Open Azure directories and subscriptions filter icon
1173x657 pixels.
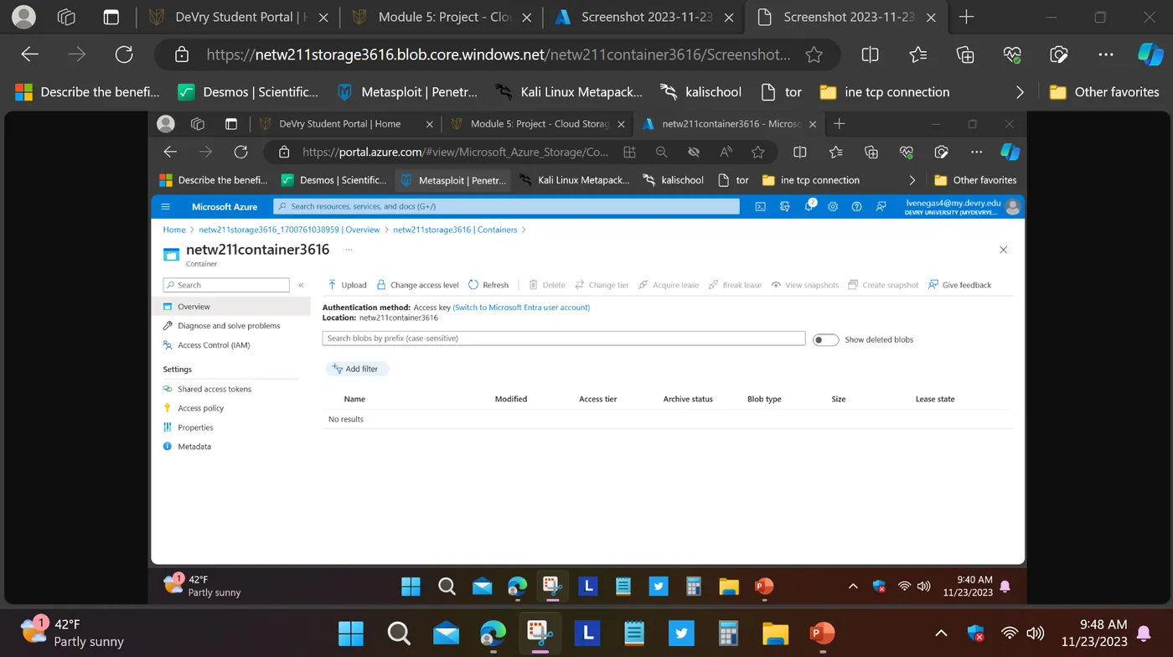tap(784, 206)
